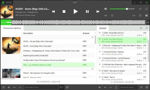Click the Nebo album cover thumbnail
The width and height of the screenshot is (150, 90).
click(x=11, y=73)
